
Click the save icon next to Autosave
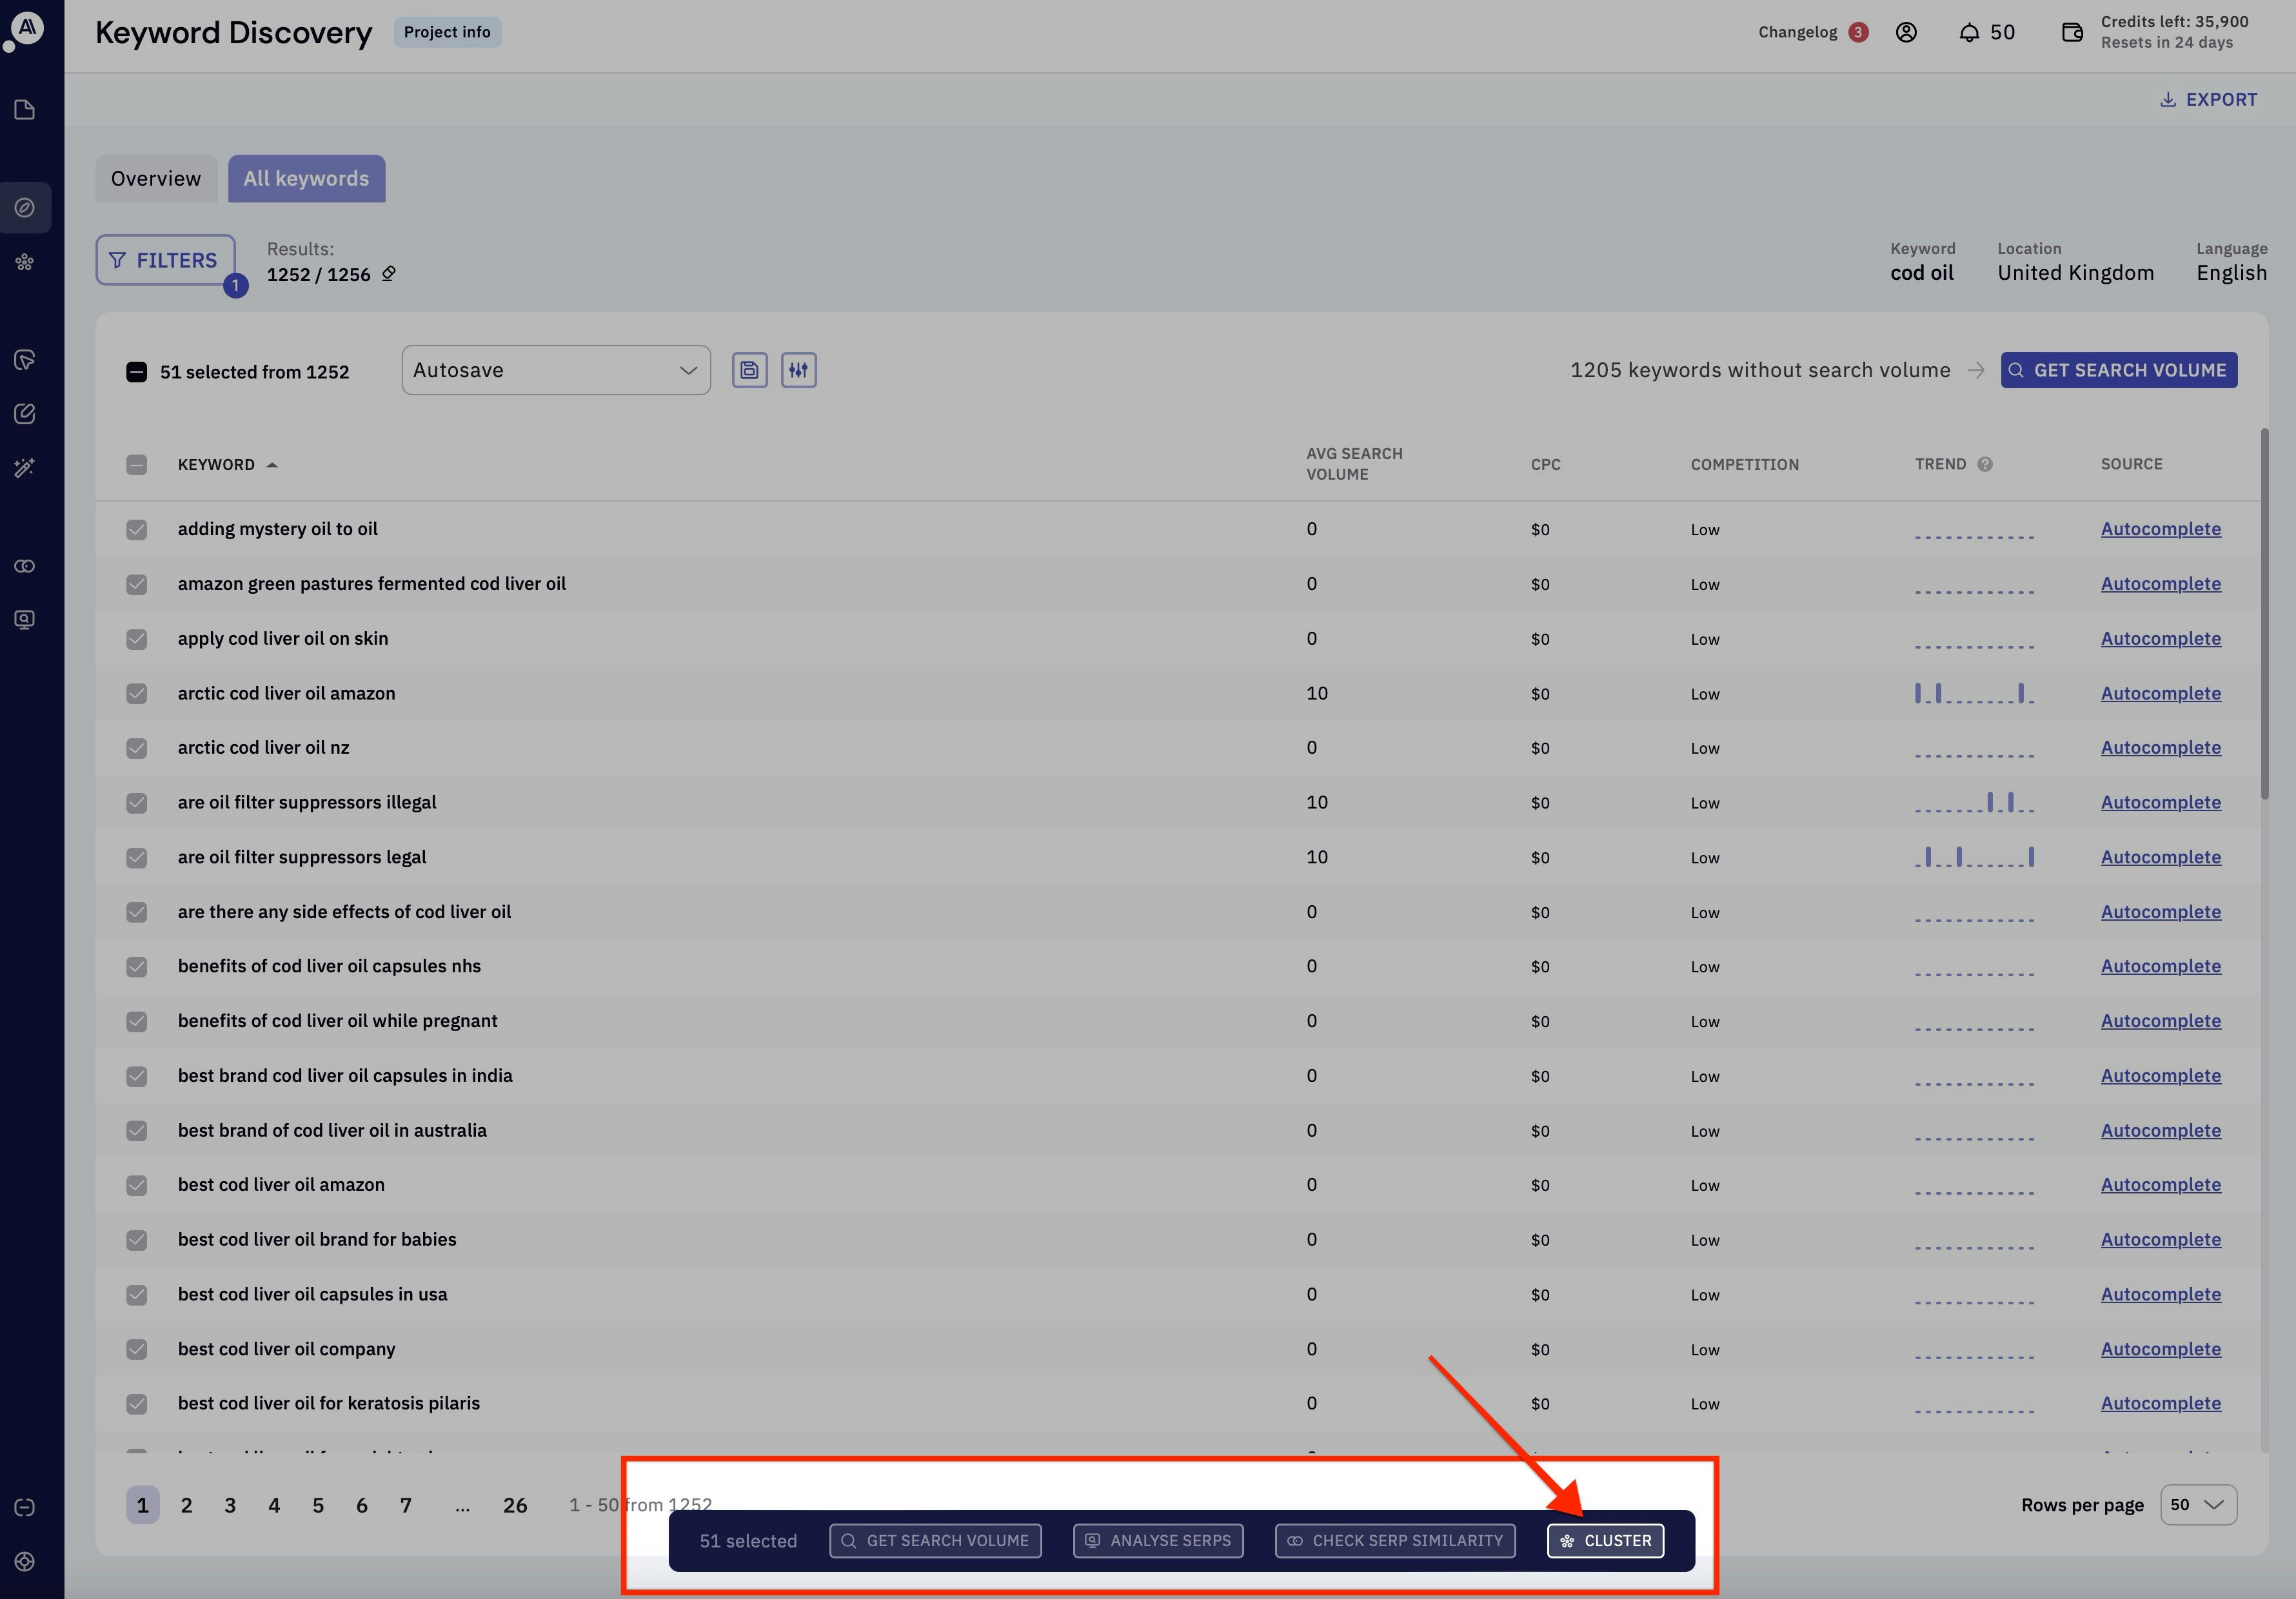(x=749, y=370)
